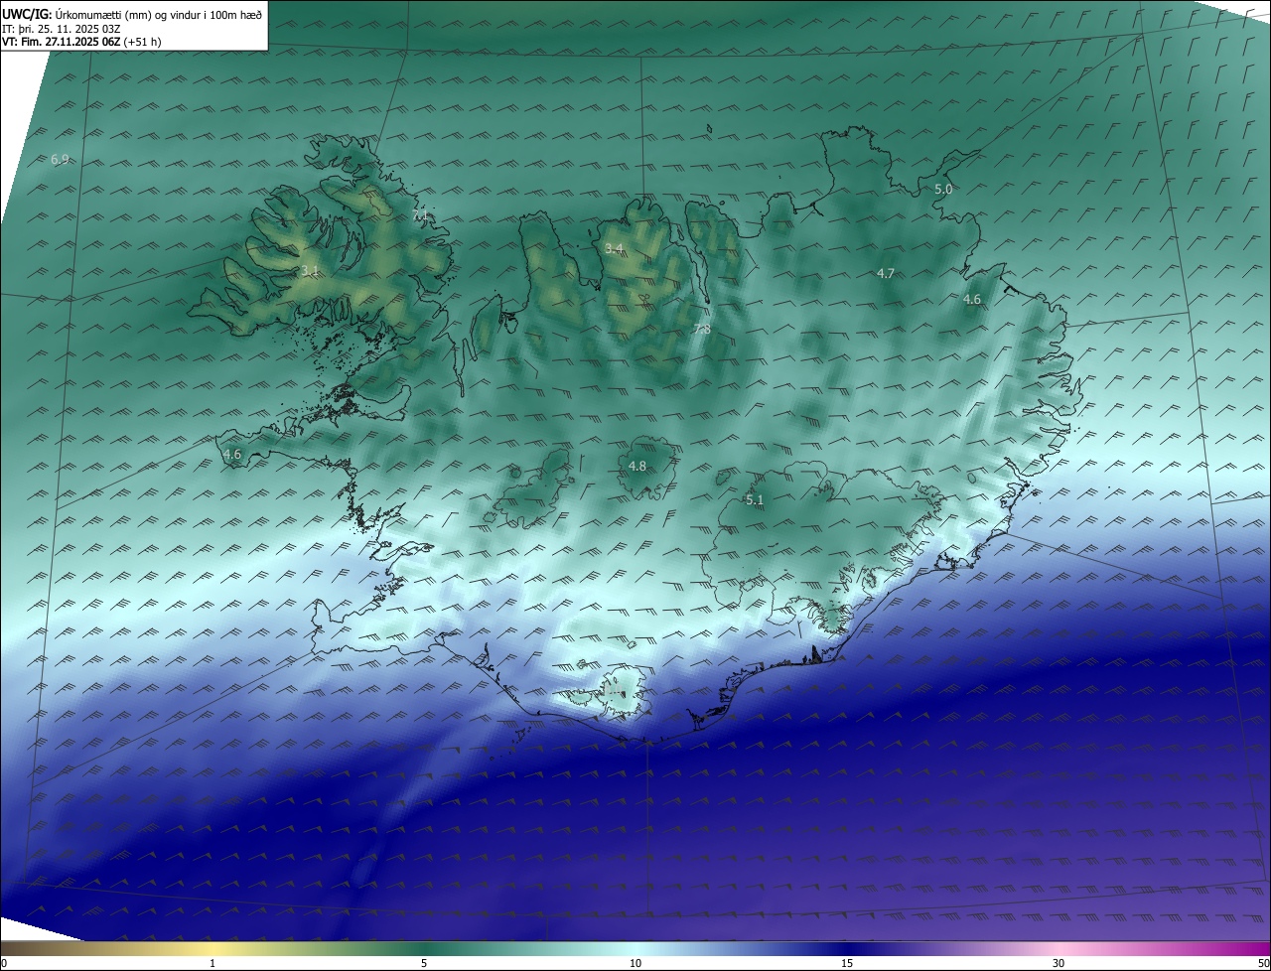Viewport: 1271px width, 971px height.
Task: Click the "4.8" value on the central glacier
Action: click(x=637, y=467)
